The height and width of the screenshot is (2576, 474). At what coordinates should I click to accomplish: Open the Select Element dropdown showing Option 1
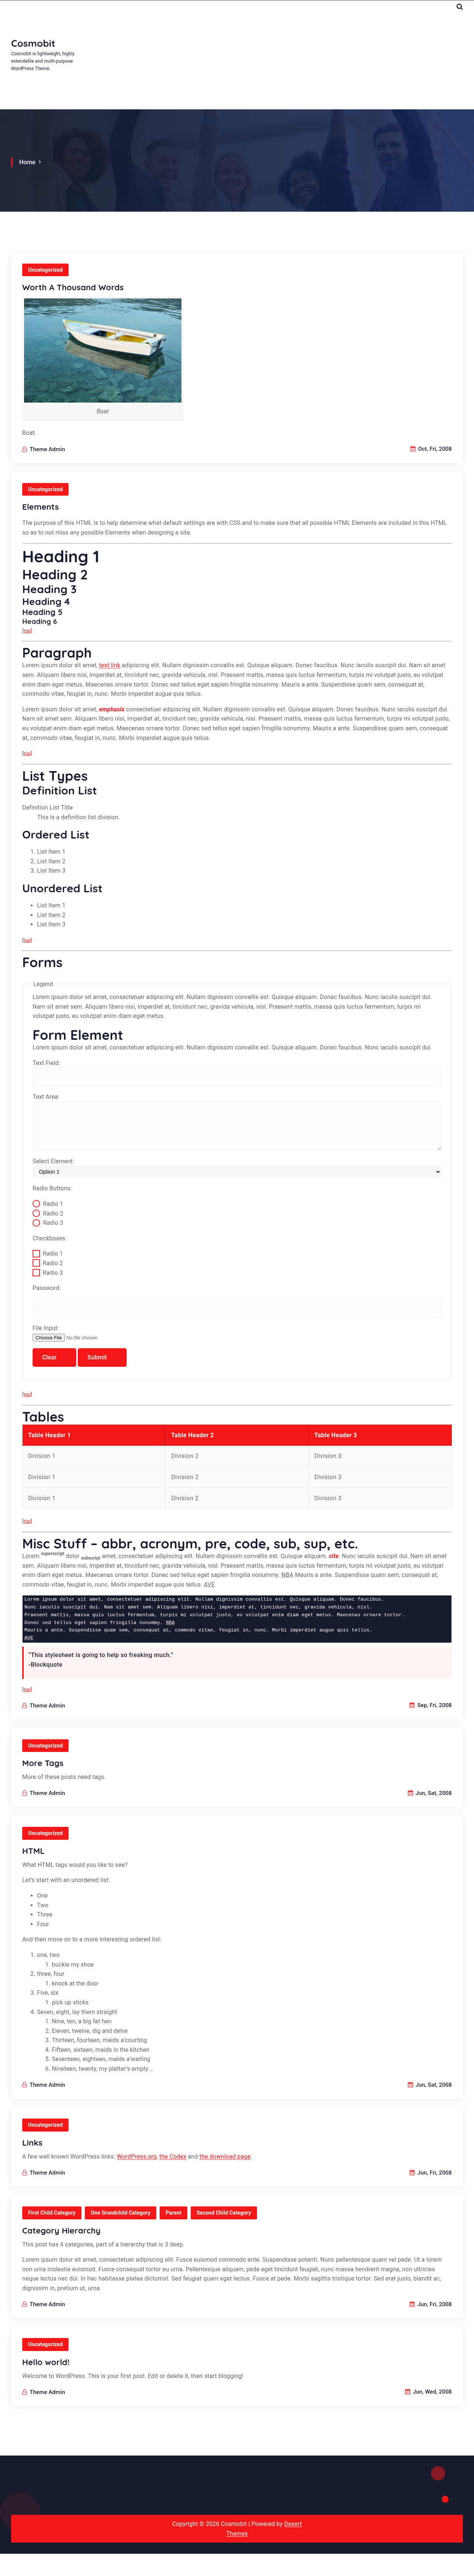click(237, 1172)
